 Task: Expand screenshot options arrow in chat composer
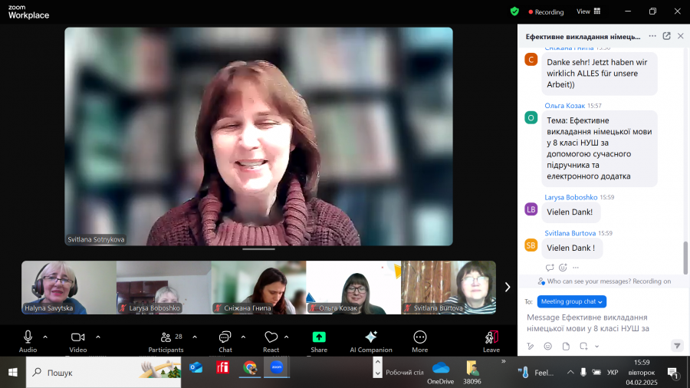(596, 347)
